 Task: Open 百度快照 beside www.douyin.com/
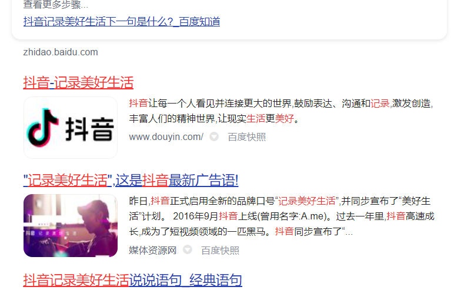[x=247, y=137]
